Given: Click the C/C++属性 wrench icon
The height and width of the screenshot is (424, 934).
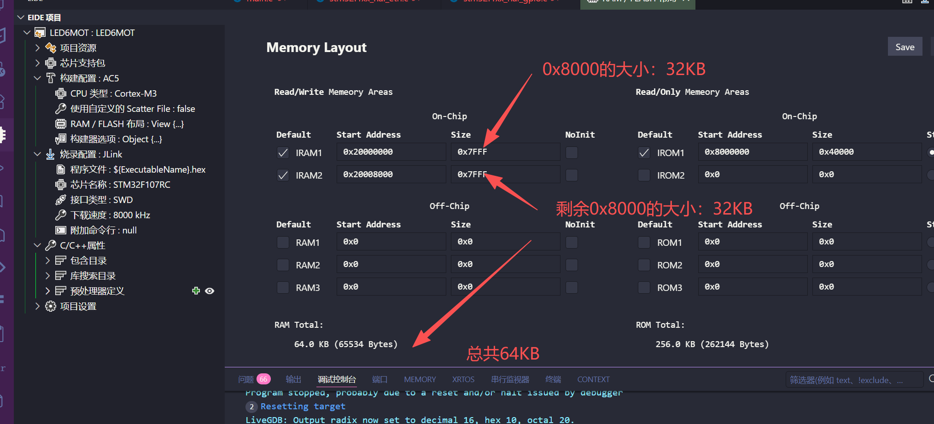Looking at the screenshot, I should [51, 245].
